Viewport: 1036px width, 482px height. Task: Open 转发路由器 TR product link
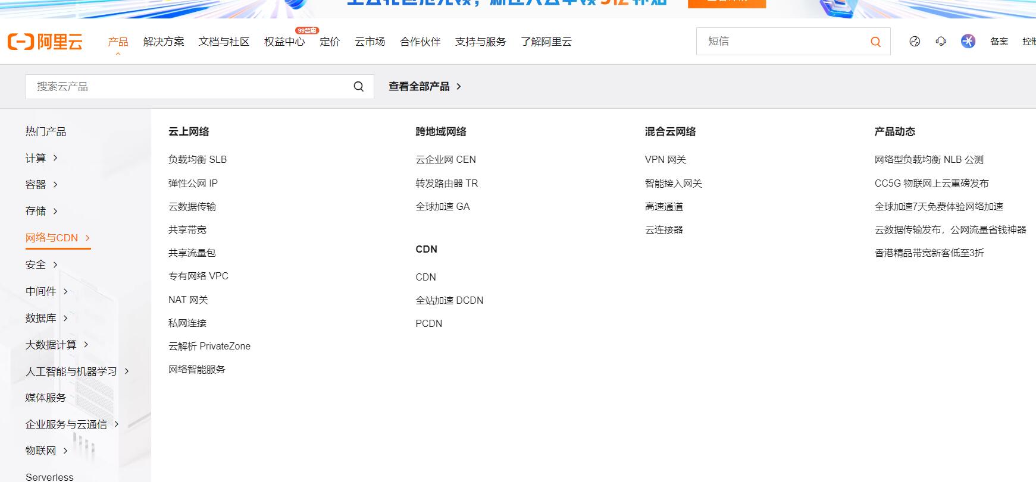(x=447, y=183)
